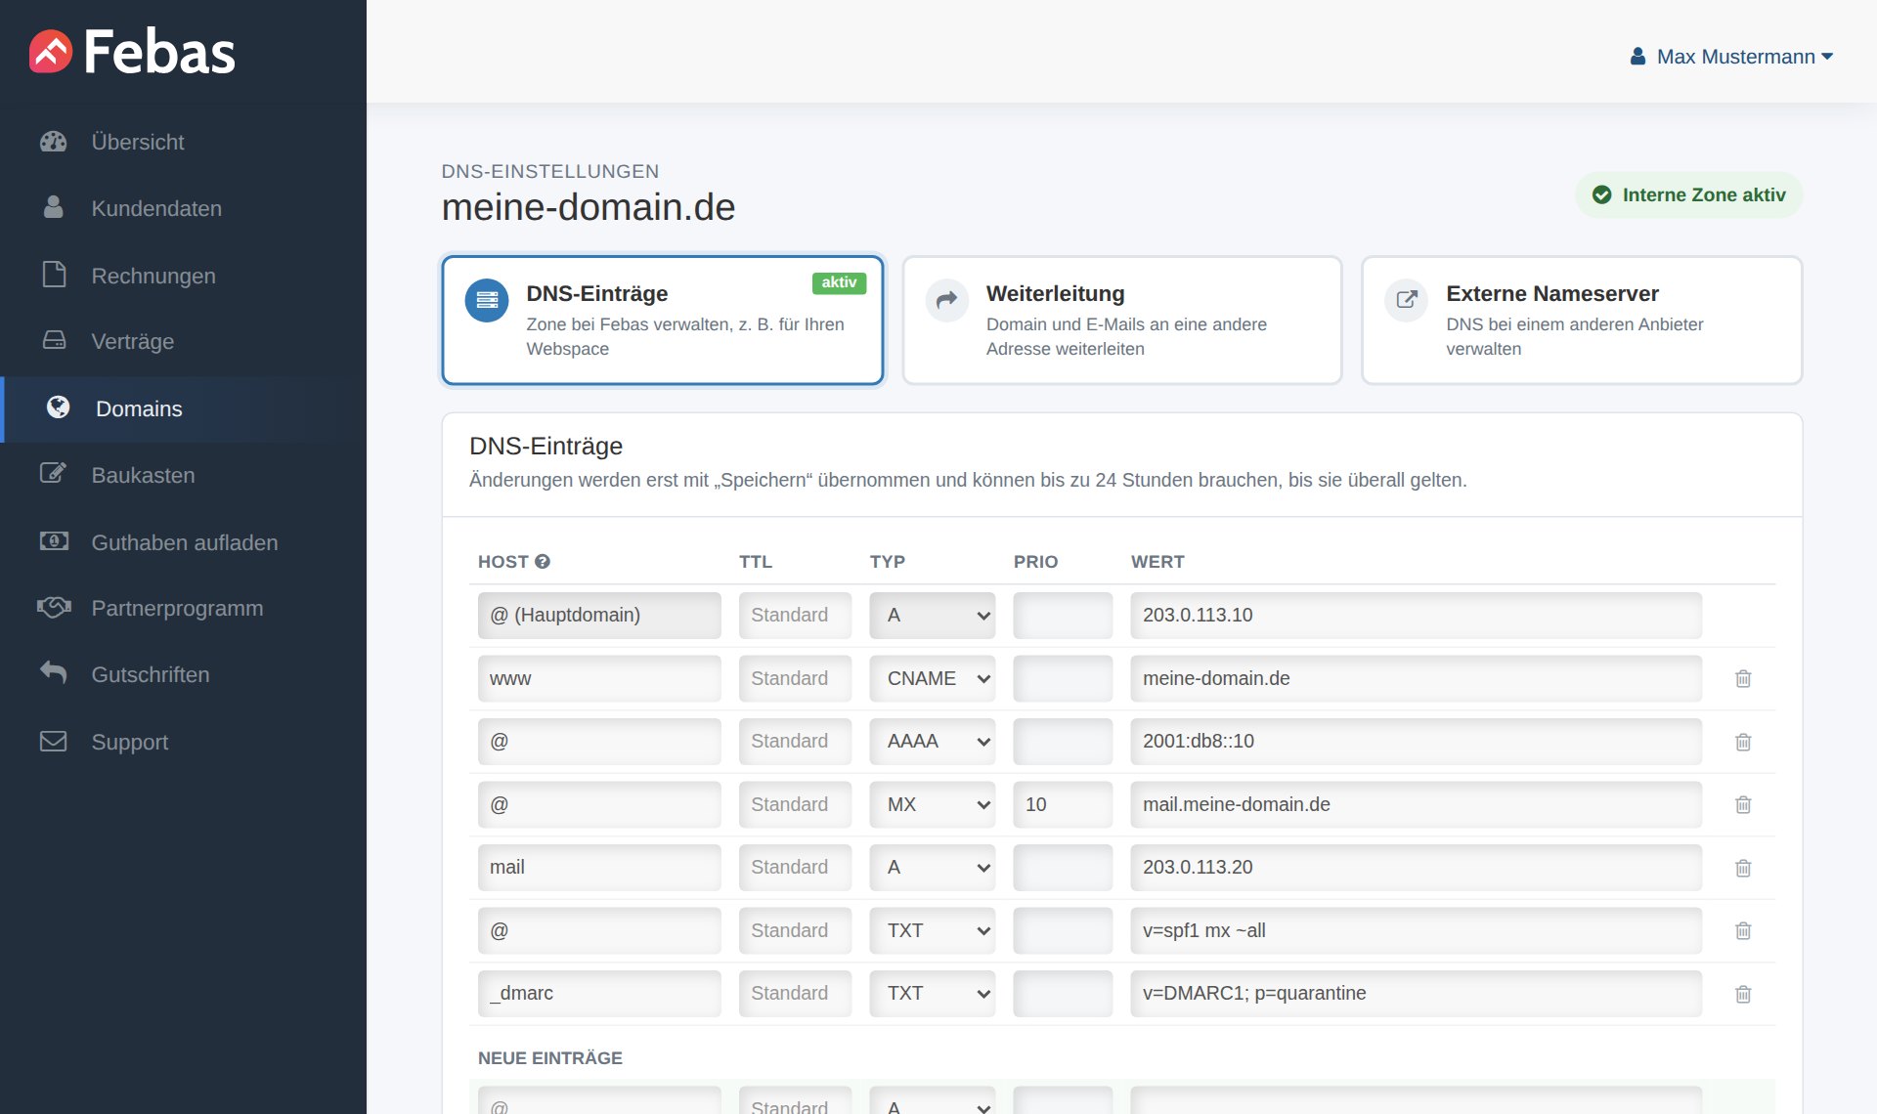Click the TTL field in the www row
This screenshot has width=1877, height=1114.
795,678
